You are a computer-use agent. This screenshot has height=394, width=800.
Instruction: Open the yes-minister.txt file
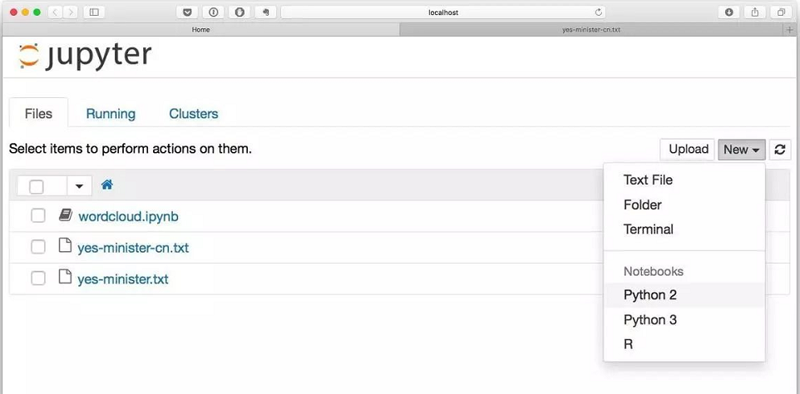pos(123,279)
